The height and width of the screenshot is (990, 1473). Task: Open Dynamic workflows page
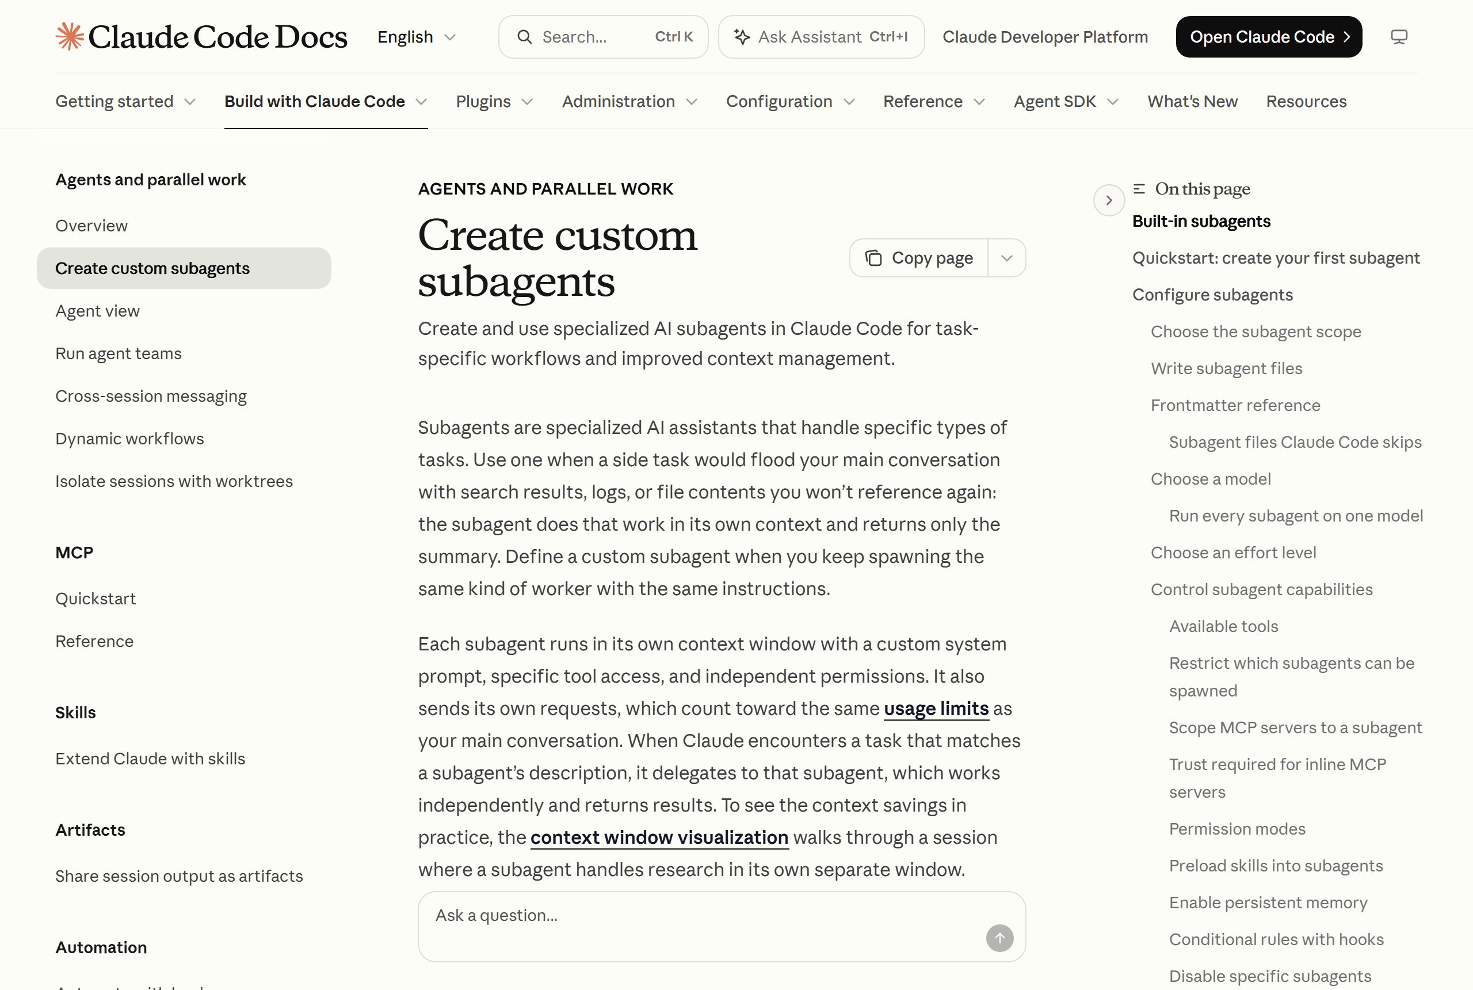[x=130, y=438]
